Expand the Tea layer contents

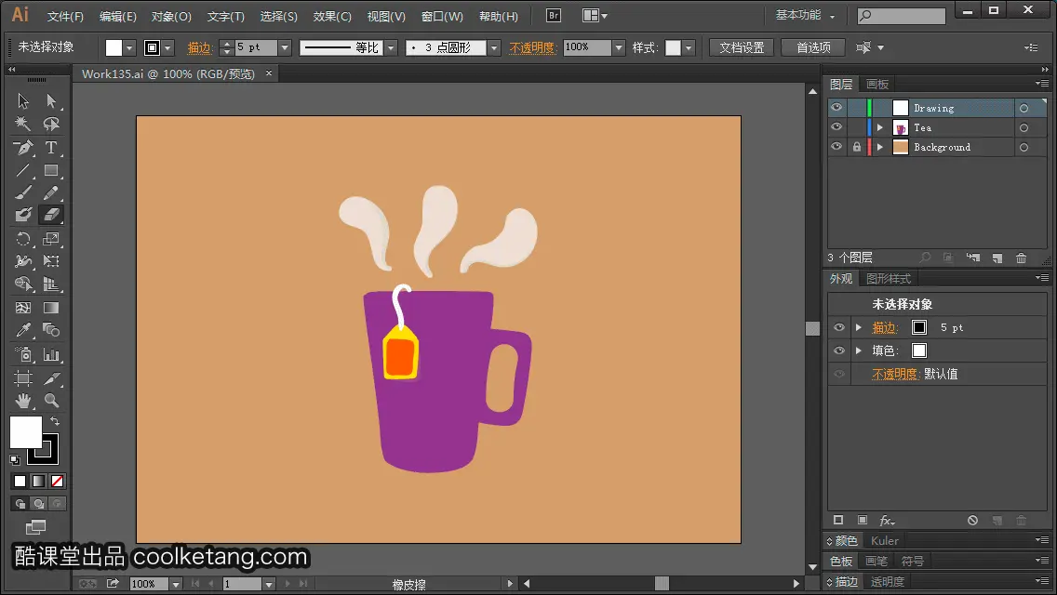[x=879, y=127]
